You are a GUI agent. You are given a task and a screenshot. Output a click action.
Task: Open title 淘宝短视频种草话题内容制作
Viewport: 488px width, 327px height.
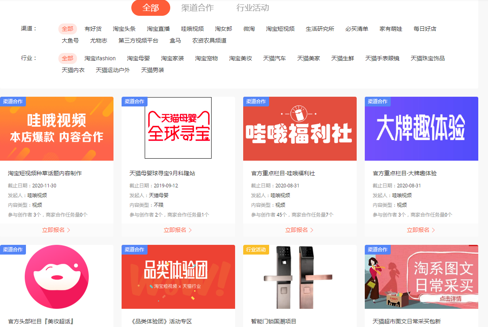click(x=45, y=173)
